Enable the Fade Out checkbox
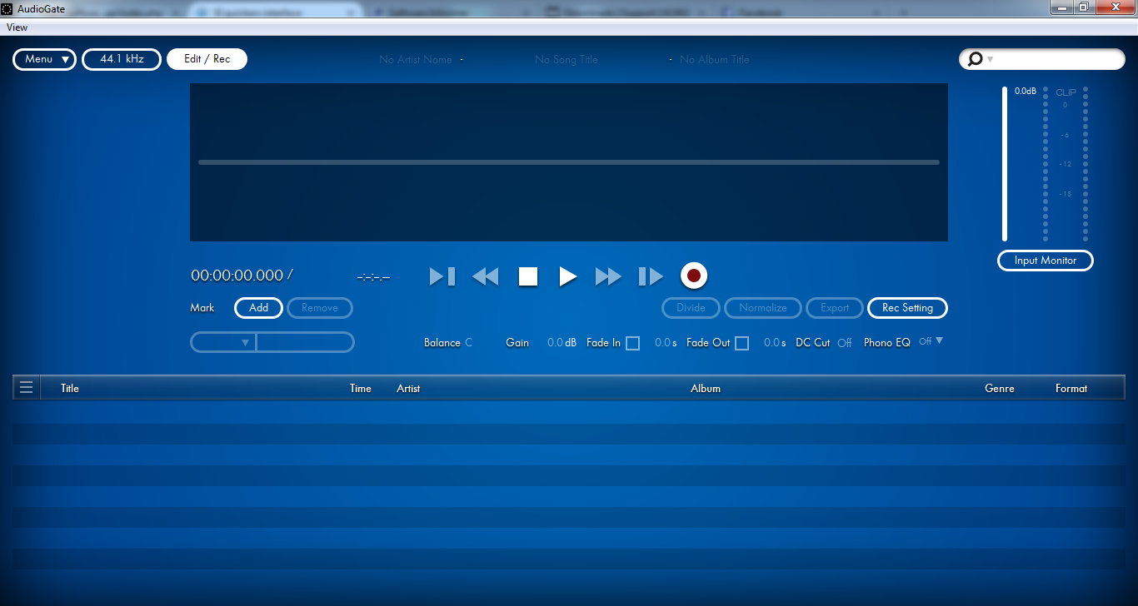This screenshot has height=606, width=1138. 741,342
